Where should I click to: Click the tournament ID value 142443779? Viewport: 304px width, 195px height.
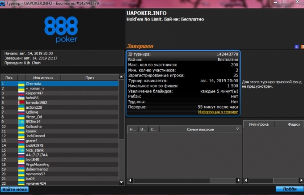(x=228, y=54)
